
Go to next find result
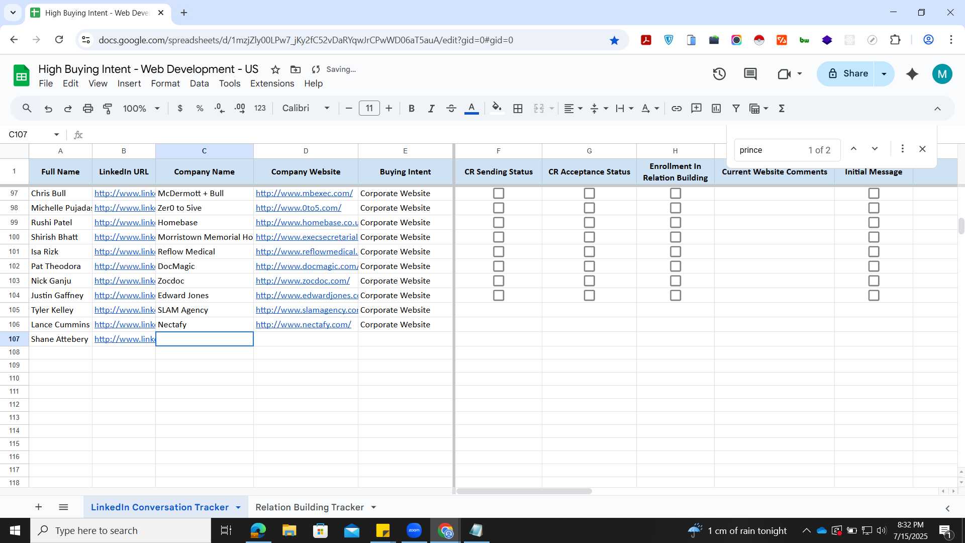click(x=875, y=149)
